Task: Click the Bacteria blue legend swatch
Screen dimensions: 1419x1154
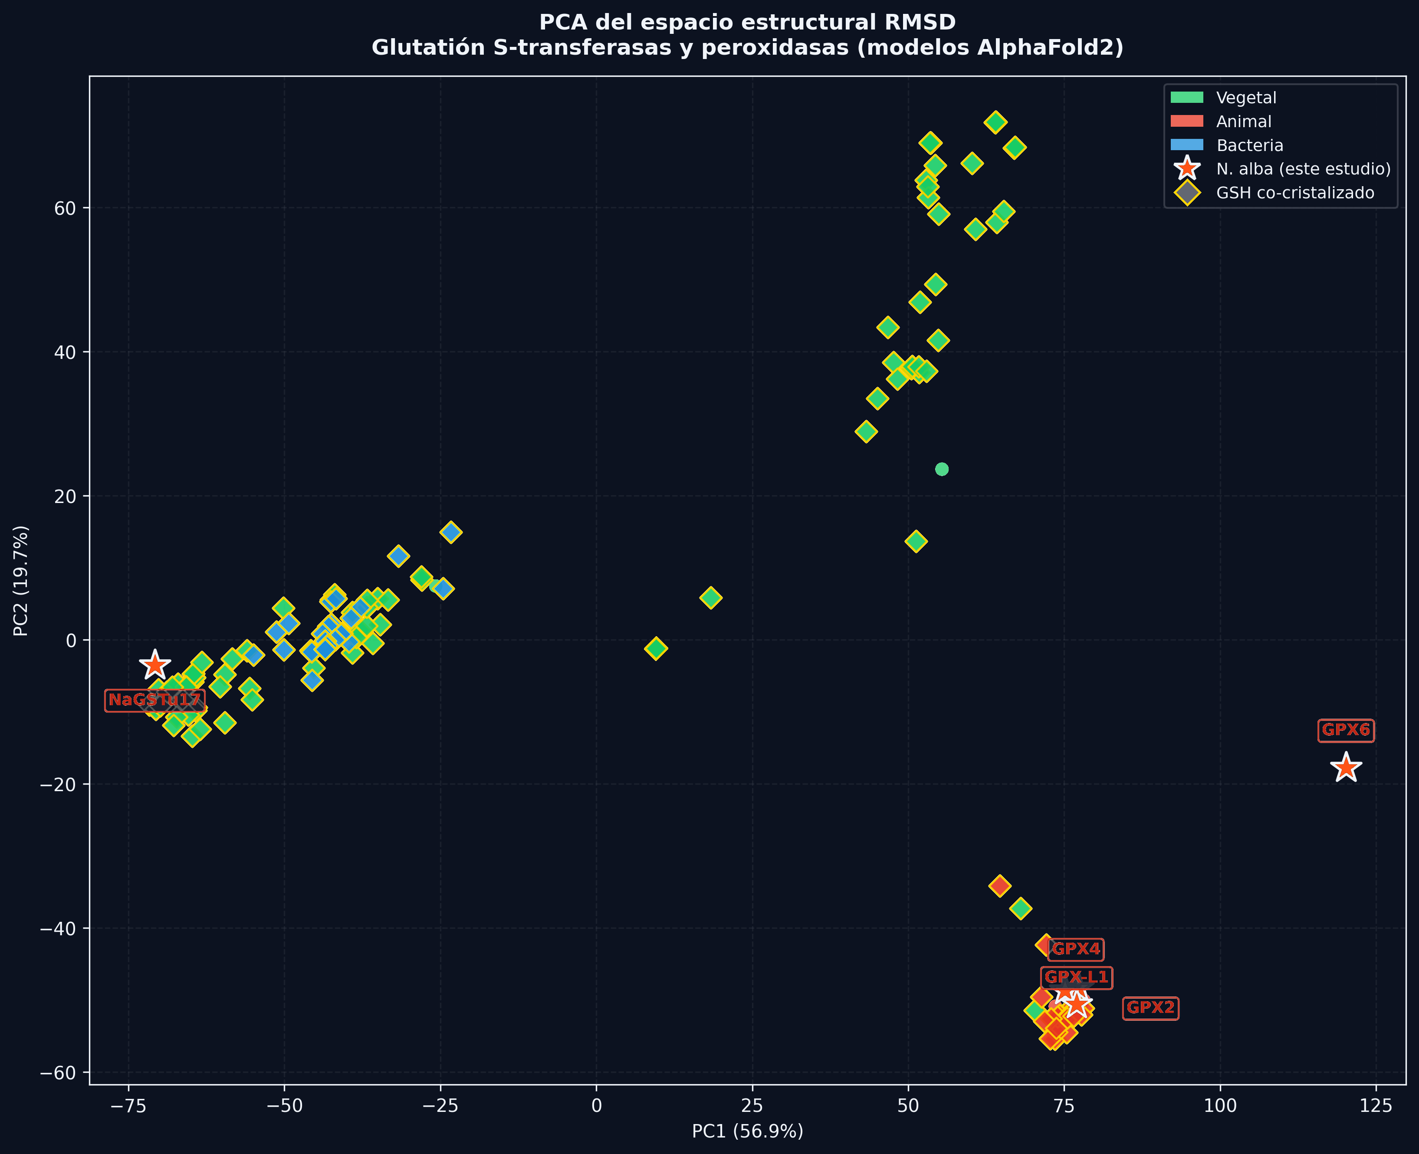Action: (1187, 145)
